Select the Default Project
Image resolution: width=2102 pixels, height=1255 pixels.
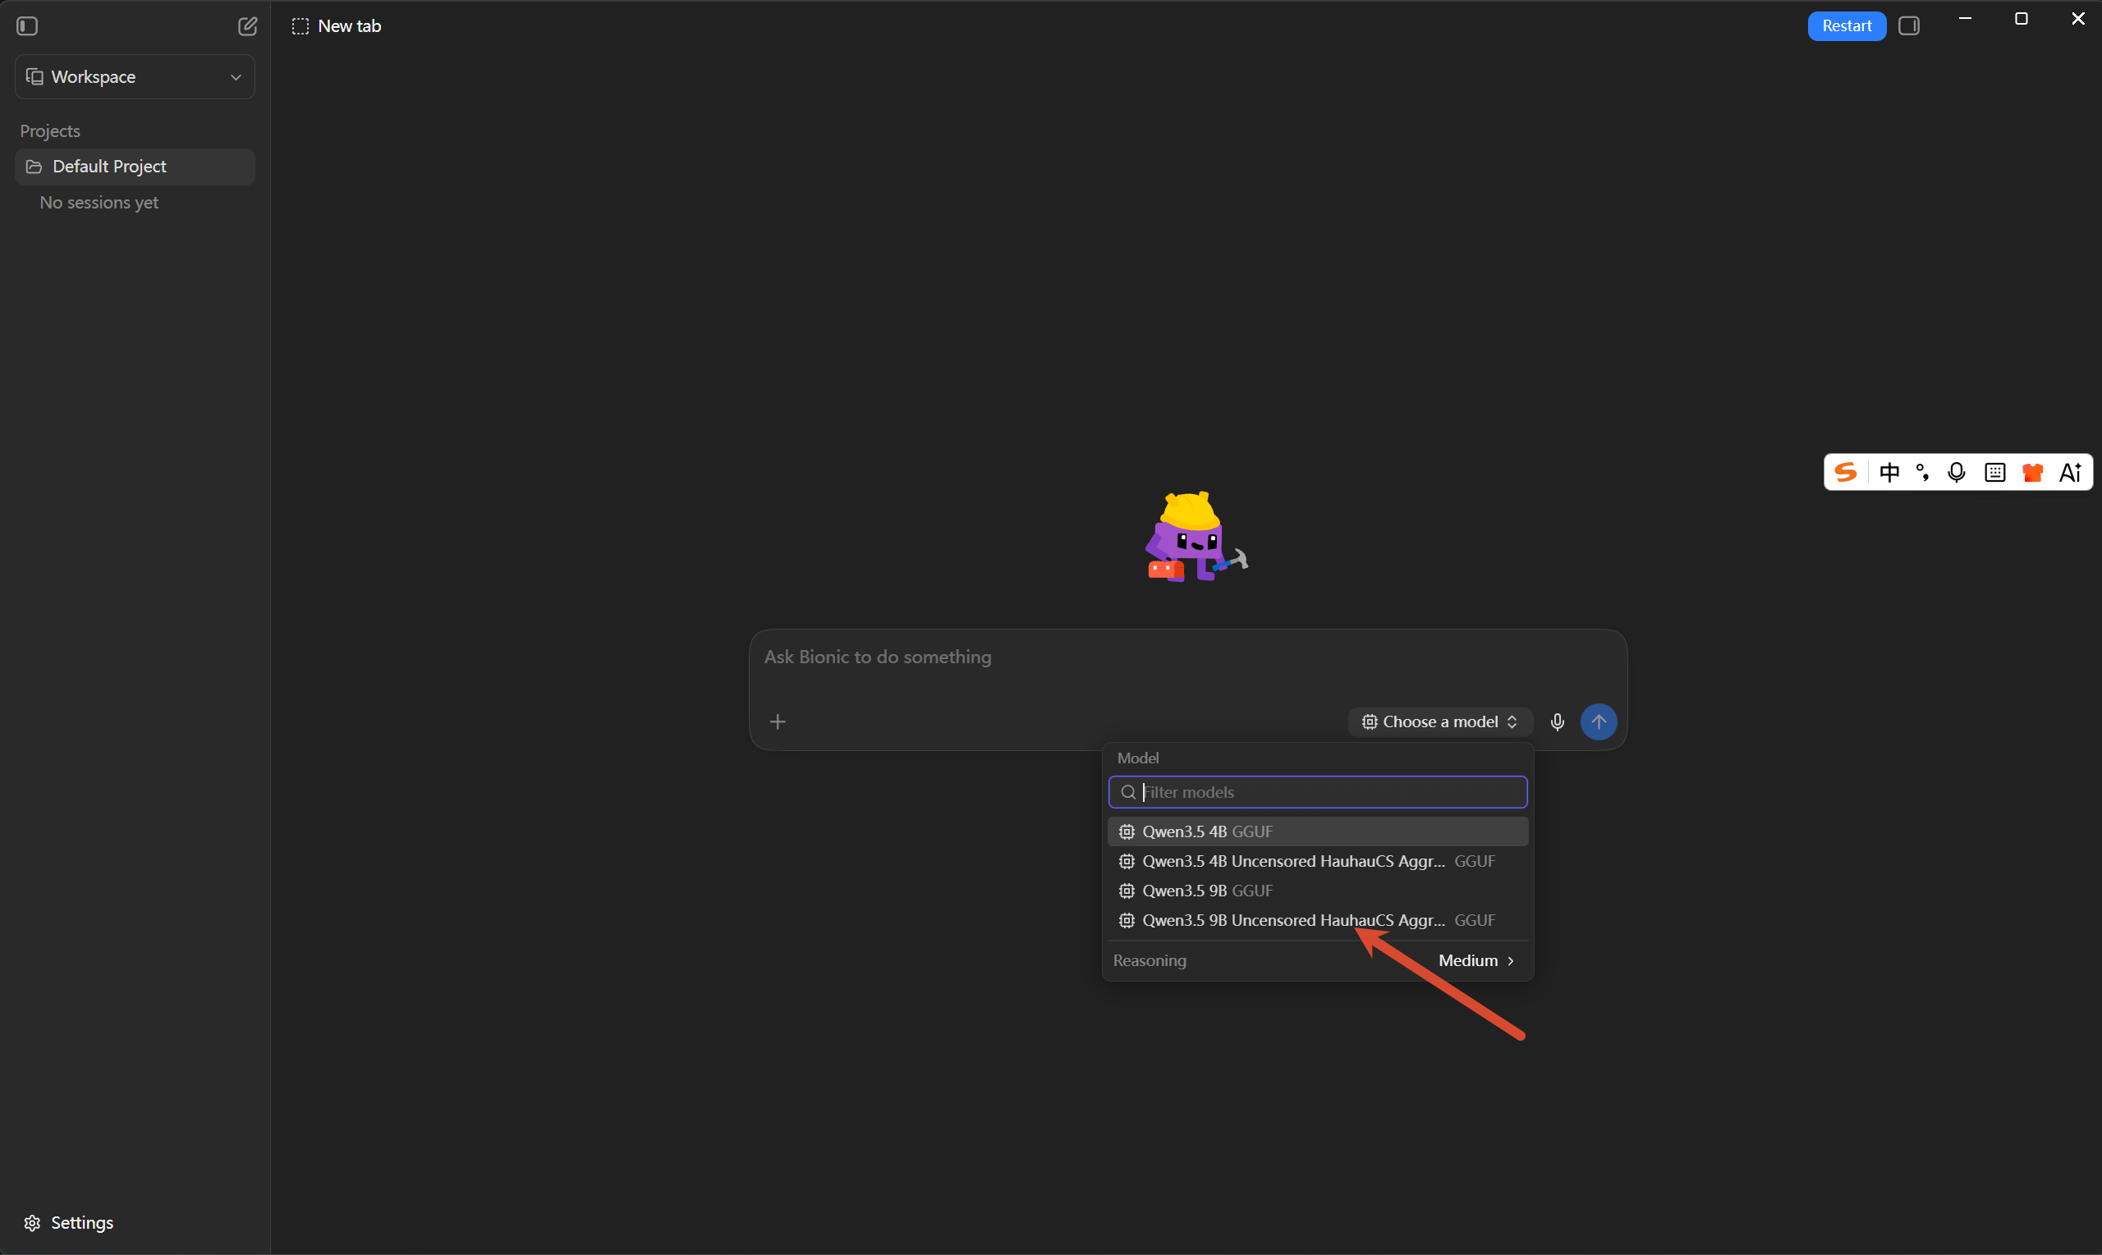tap(135, 167)
